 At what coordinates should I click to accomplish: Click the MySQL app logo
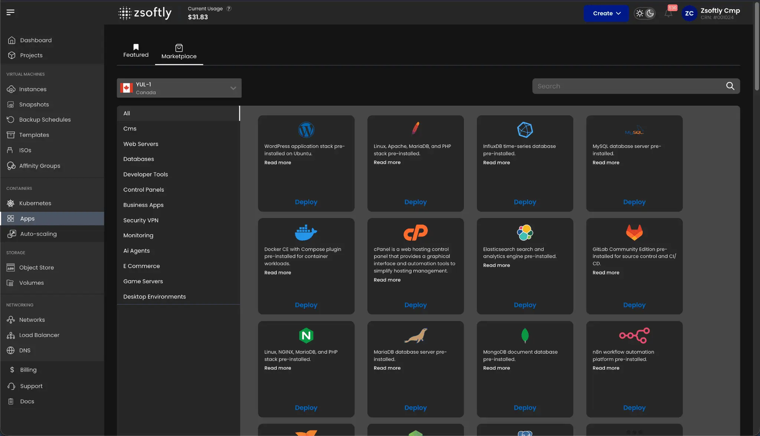pos(634,131)
